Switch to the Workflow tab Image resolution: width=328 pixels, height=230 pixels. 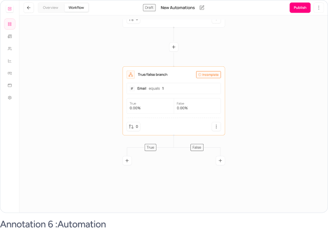76,8
